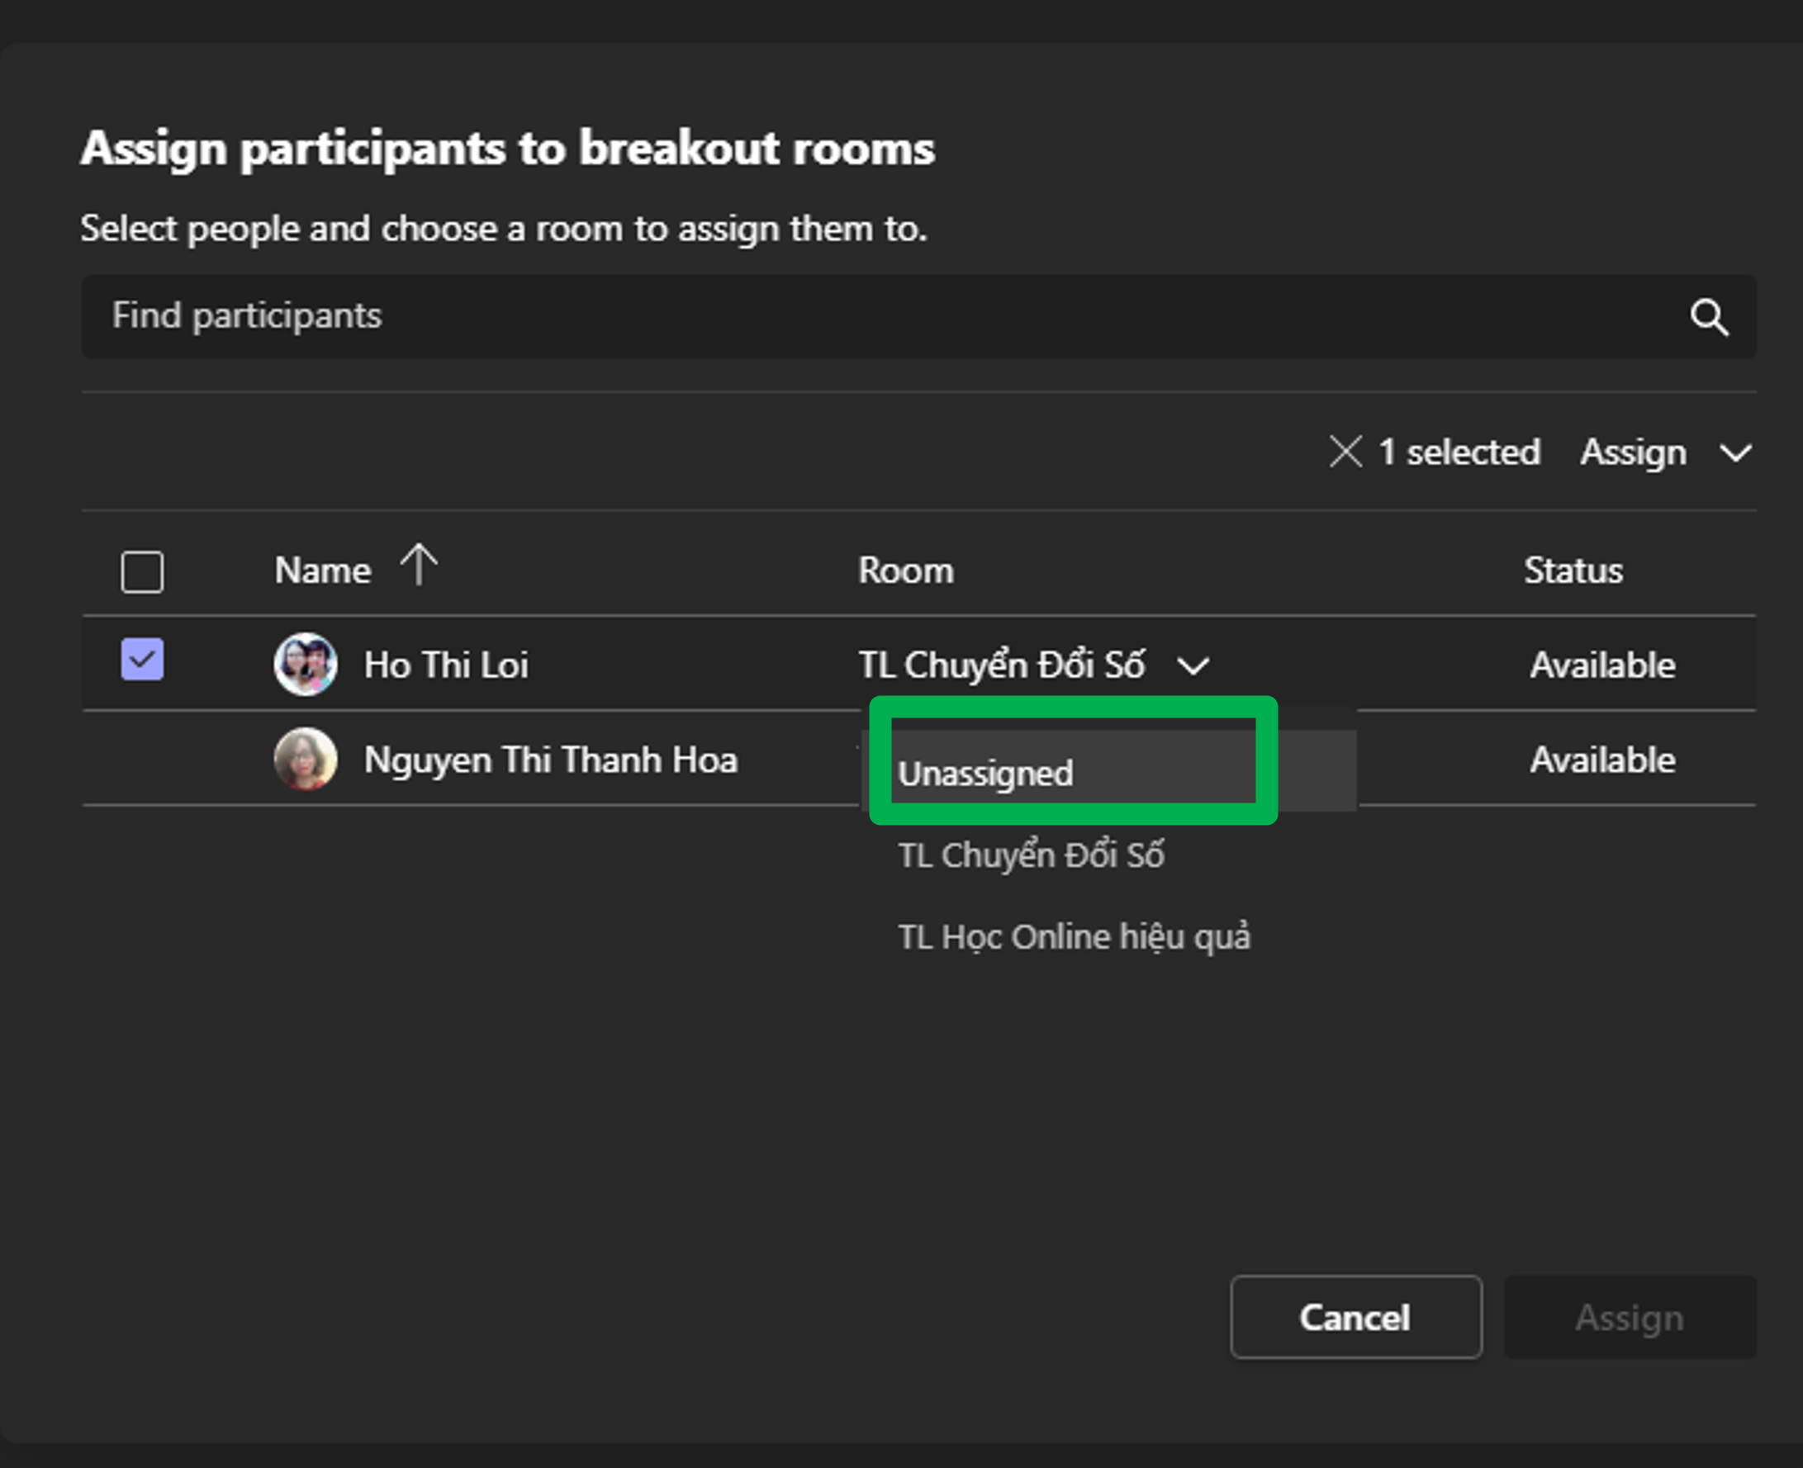
Task: Uncheck Ho Thi Loi's checkbox
Action: [142, 660]
